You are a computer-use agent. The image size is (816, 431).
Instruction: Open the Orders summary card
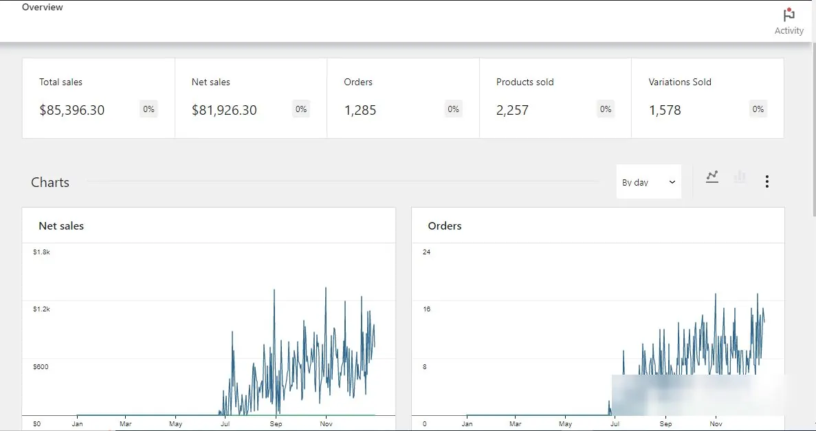[x=404, y=98]
